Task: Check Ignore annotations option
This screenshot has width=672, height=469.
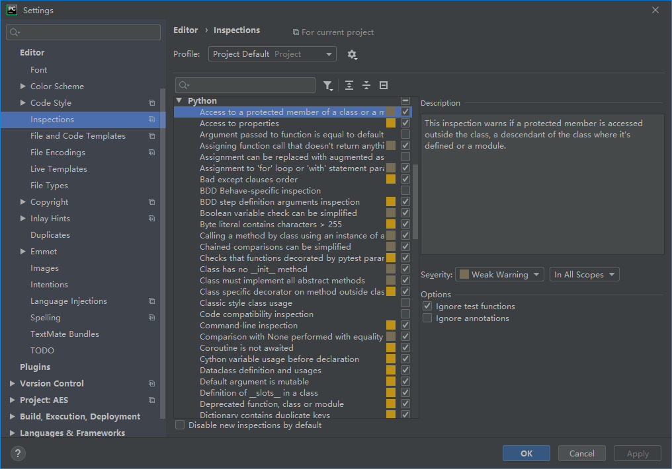Action: pos(427,318)
